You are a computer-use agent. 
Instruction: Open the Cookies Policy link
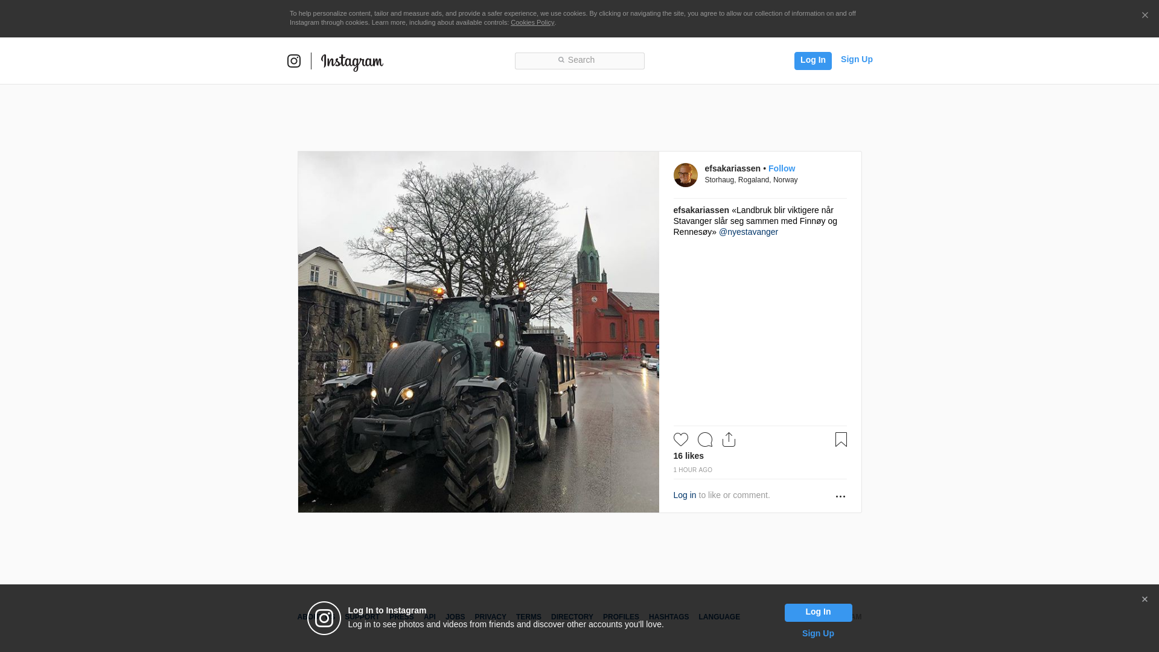532,22
